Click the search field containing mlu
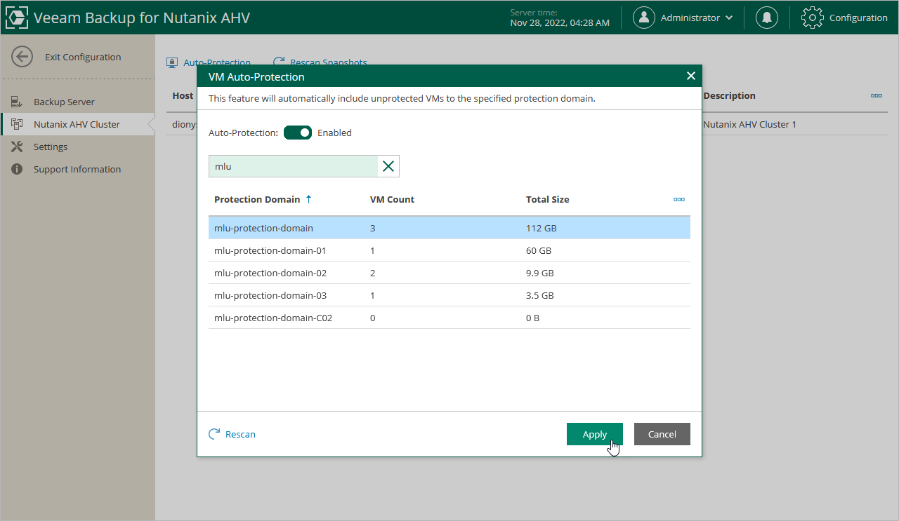The height and width of the screenshot is (521, 899). 294,166
